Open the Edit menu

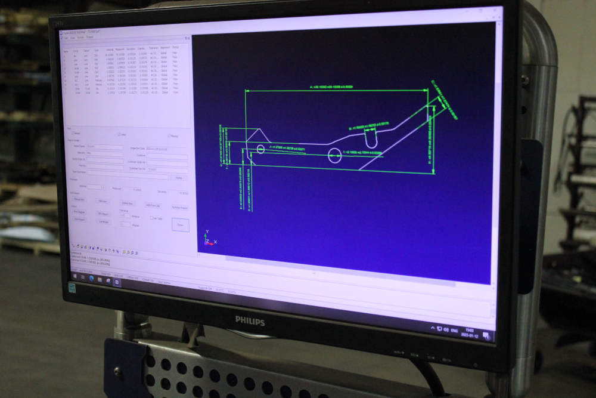click(67, 38)
